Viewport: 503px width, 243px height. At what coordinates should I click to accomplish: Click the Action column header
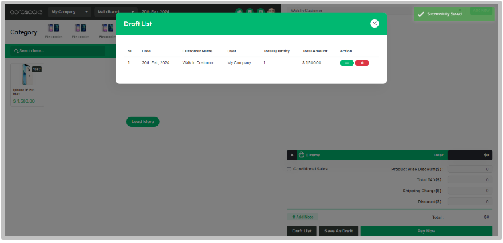click(345, 51)
